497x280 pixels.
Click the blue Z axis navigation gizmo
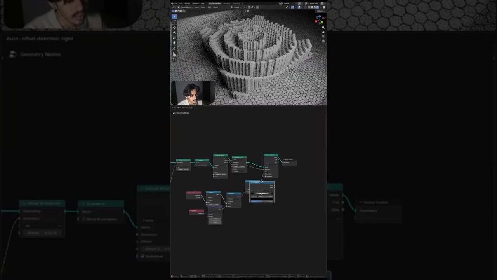point(320,16)
